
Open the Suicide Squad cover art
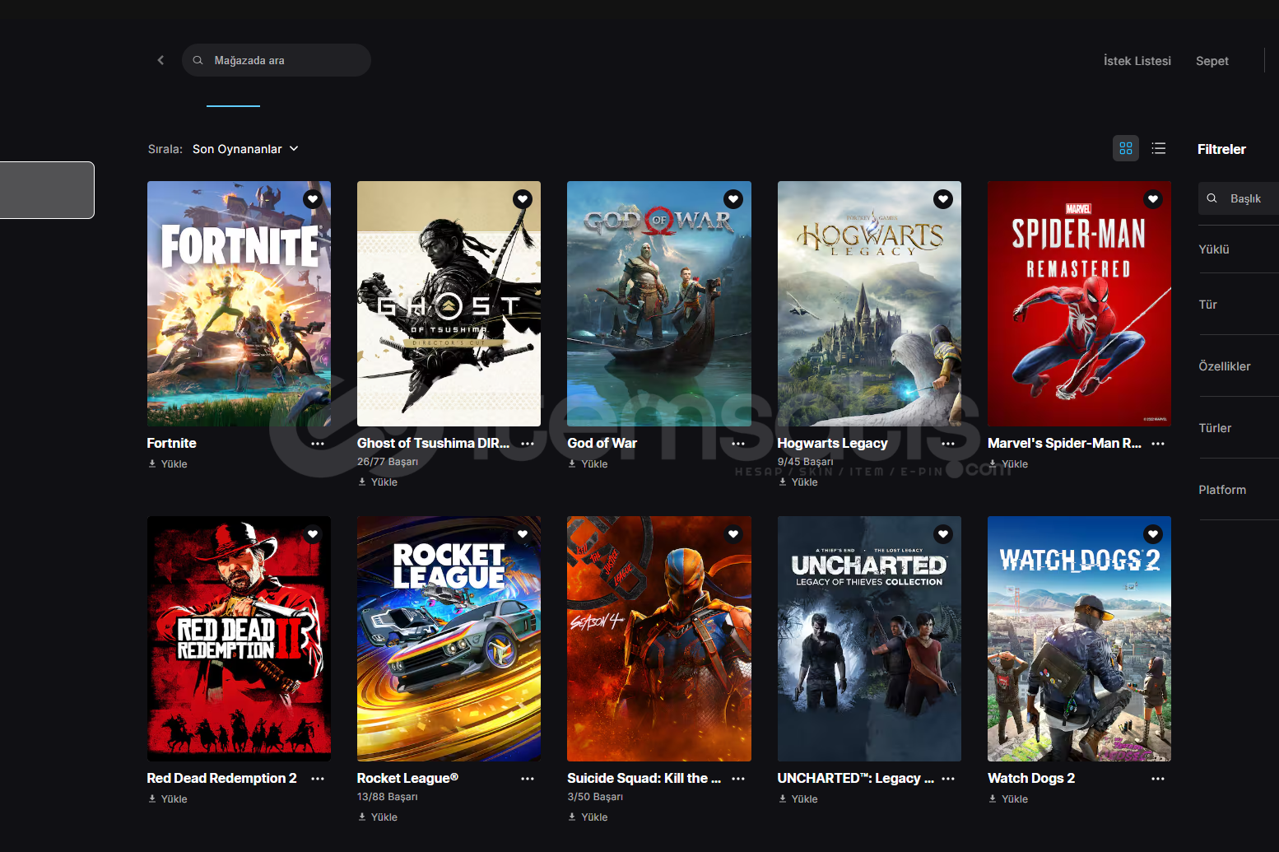coord(659,639)
